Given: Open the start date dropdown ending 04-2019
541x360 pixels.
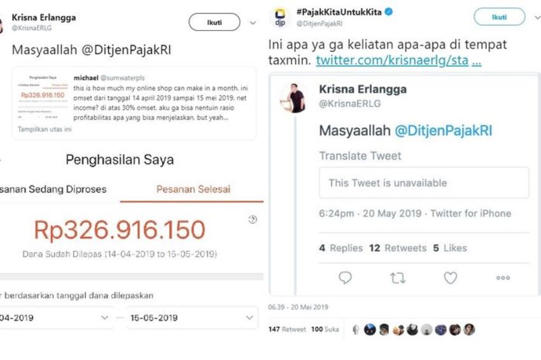Looking at the screenshot, I should point(55,317).
